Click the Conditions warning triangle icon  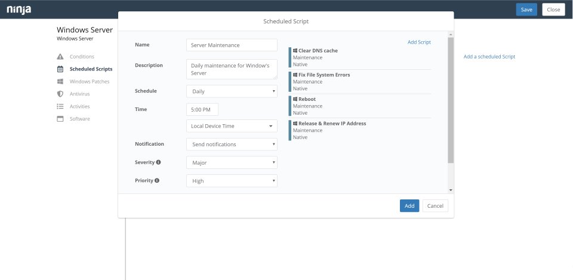(60, 57)
